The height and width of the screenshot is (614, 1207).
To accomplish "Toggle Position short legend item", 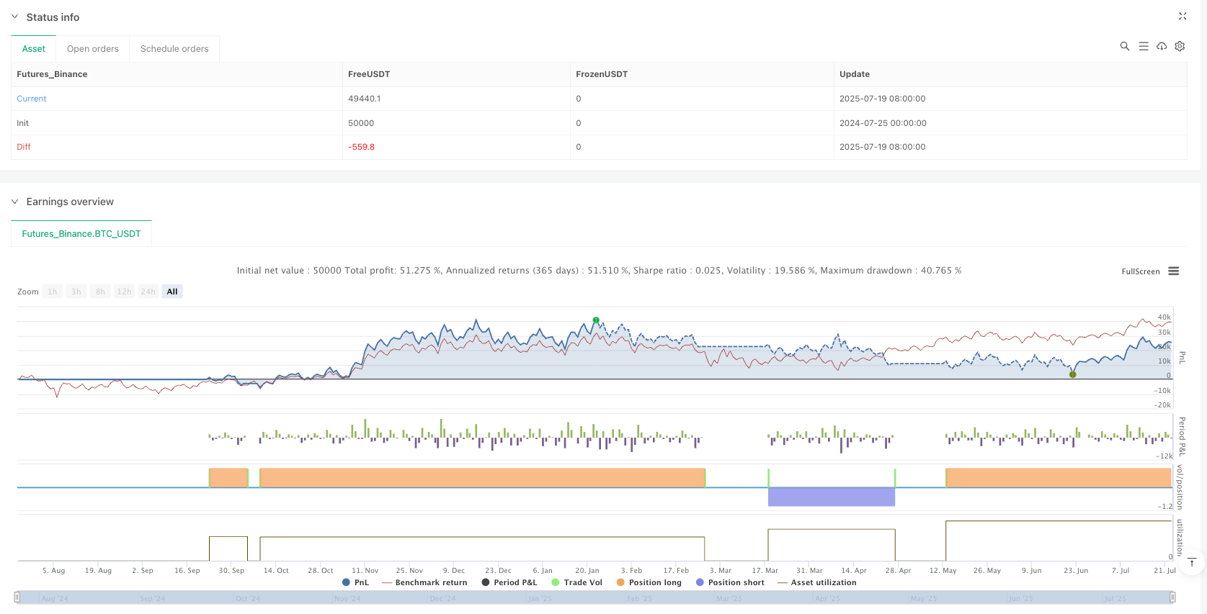I will pyautogui.click(x=730, y=582).
